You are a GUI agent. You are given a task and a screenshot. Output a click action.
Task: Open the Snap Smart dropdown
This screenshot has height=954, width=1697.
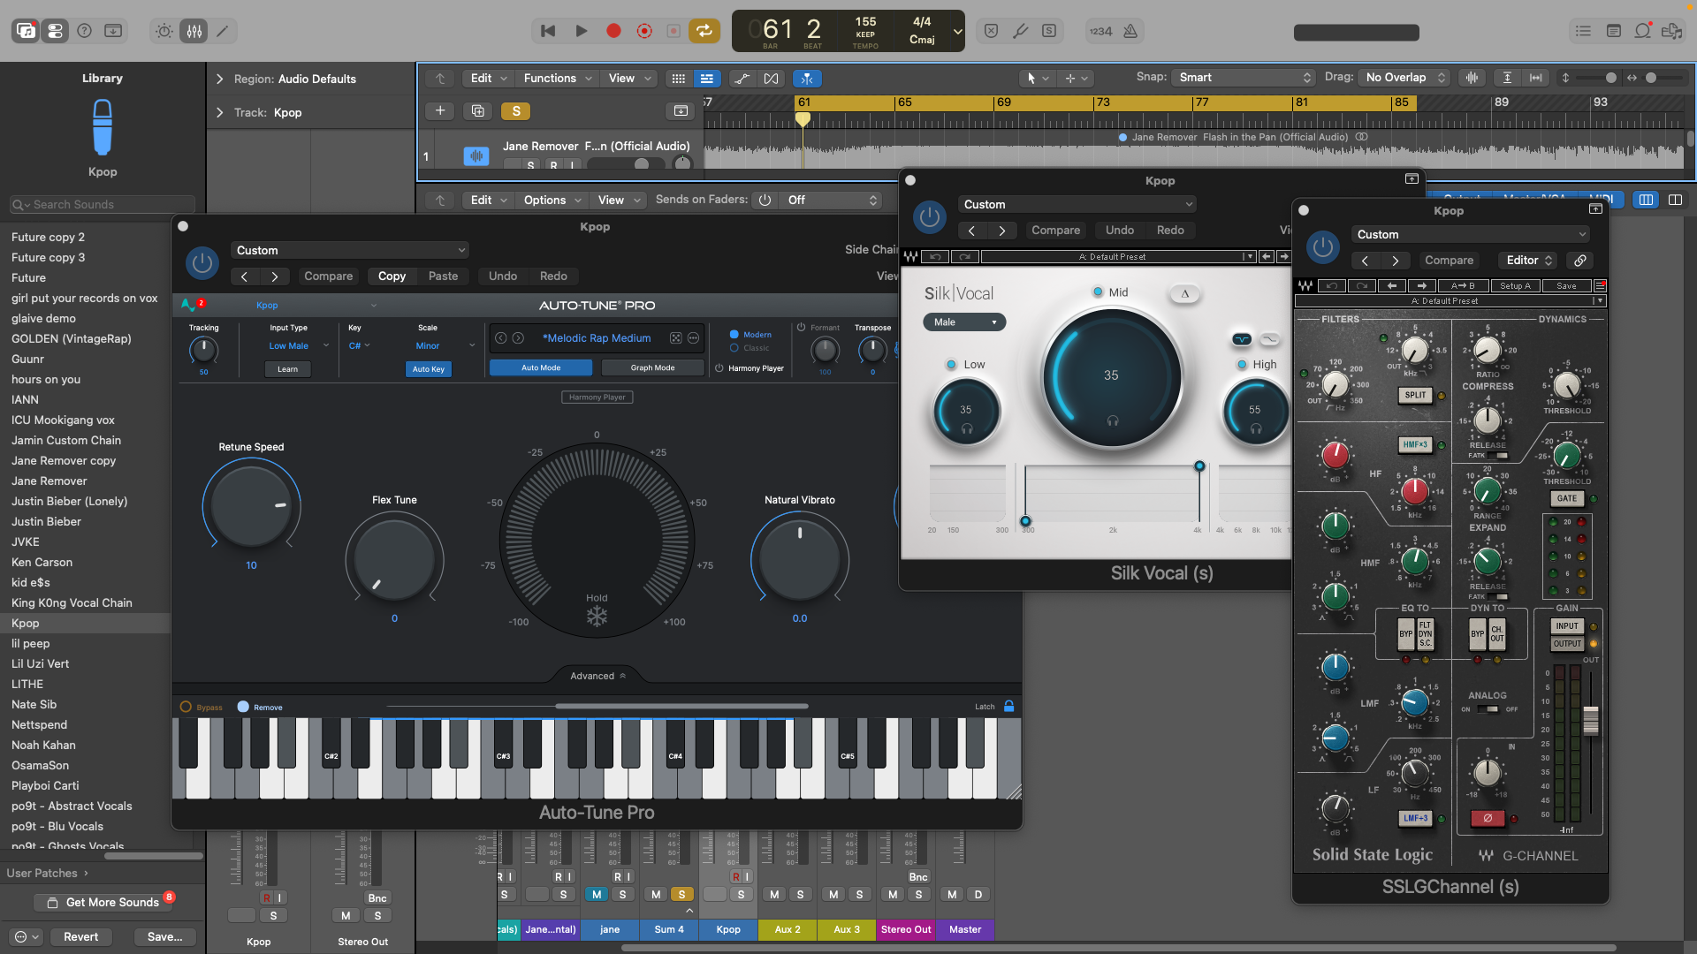(x=1243, y=78)
